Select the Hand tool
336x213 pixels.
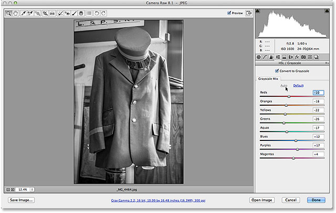(x=16, y=13)
